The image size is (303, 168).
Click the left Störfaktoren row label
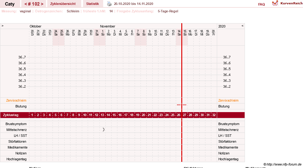click(17, 141)
